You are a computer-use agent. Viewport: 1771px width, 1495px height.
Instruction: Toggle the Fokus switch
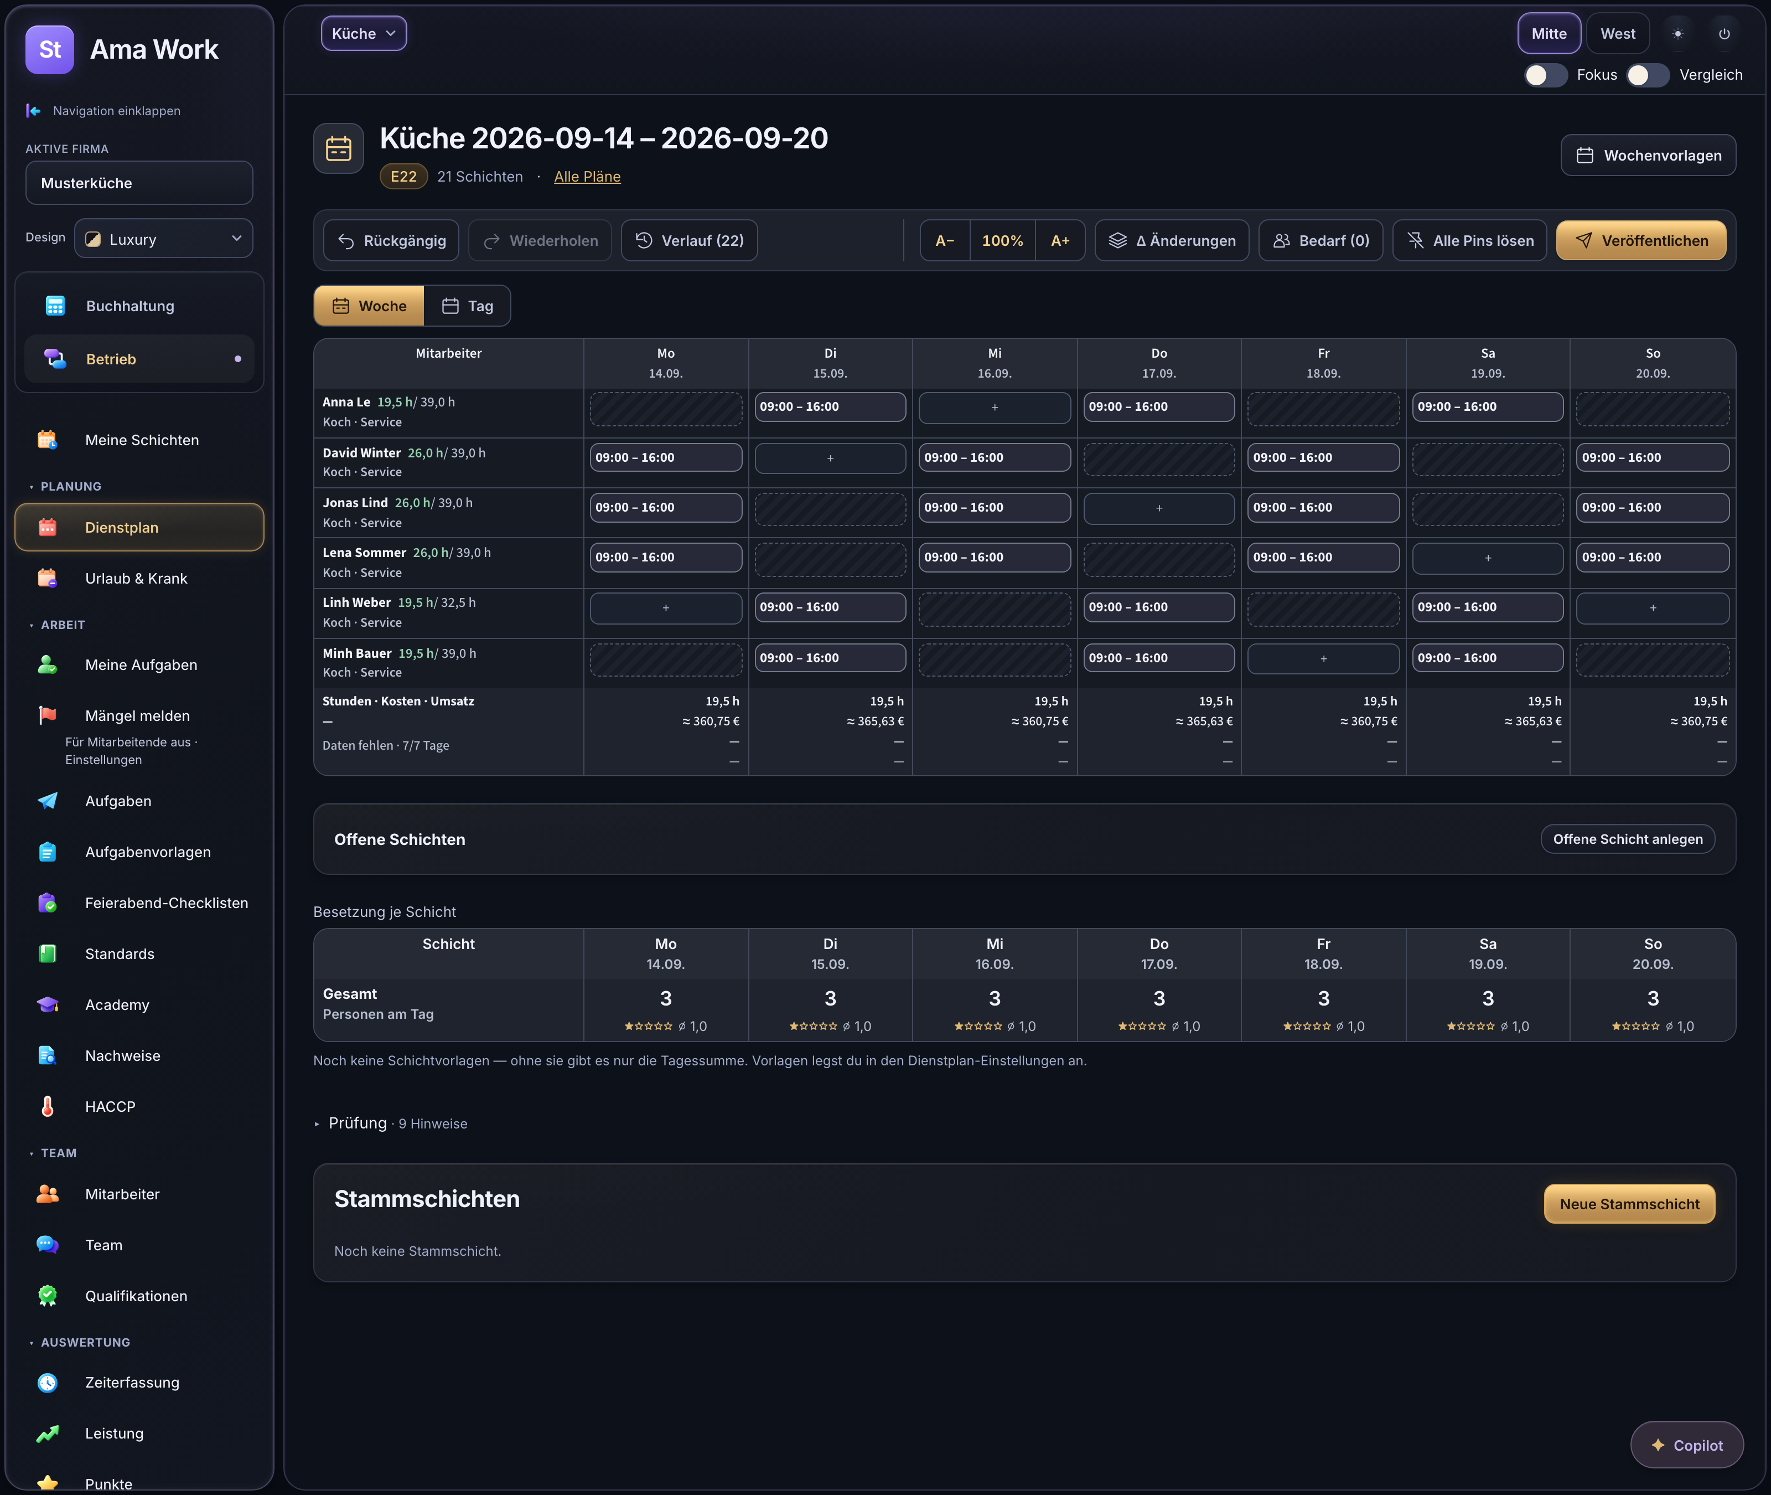pyautogui.click(x=1546, y=75)
